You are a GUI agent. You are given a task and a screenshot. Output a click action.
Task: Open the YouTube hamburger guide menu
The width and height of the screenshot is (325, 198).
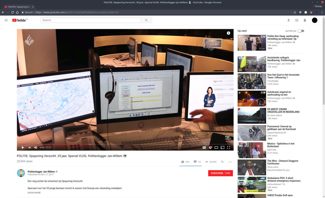click(x=6, y=20)
